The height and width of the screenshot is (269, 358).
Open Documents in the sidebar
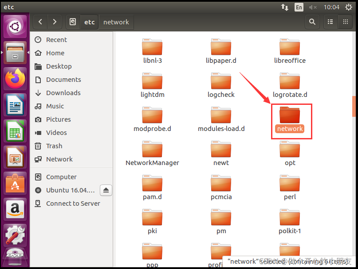click(x=71, y=80)
